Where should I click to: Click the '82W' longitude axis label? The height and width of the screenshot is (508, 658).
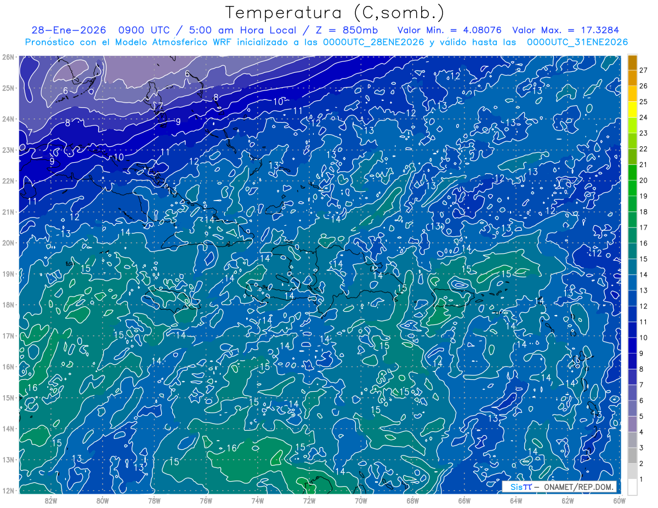tap(50, 500)
